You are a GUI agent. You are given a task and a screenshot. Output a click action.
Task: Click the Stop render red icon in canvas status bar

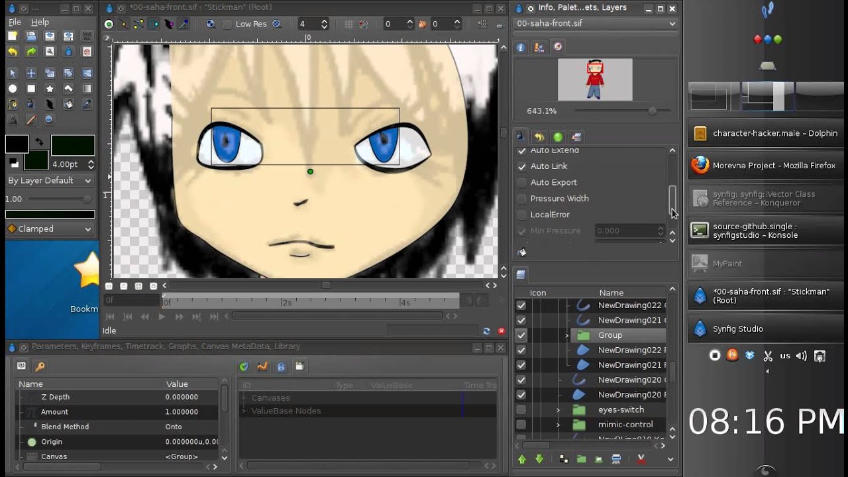pyautogui.click(x=502, y=331)
